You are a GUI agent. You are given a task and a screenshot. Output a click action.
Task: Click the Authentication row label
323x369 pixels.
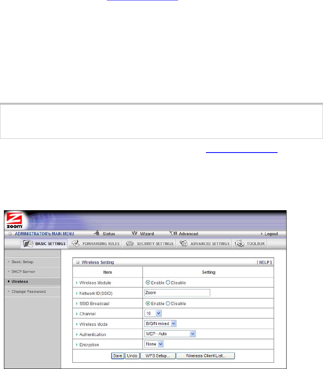(x=92, y=334)
